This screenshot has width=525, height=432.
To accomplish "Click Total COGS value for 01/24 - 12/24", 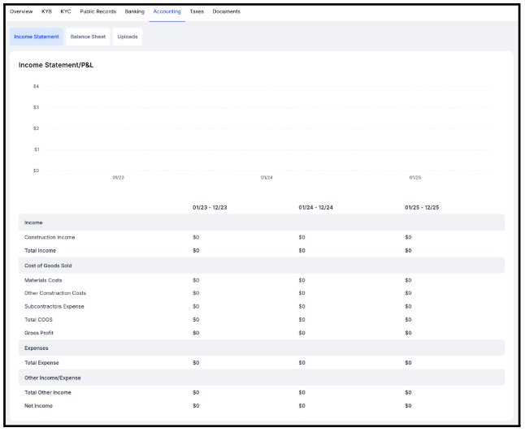I will coord(302,320).
